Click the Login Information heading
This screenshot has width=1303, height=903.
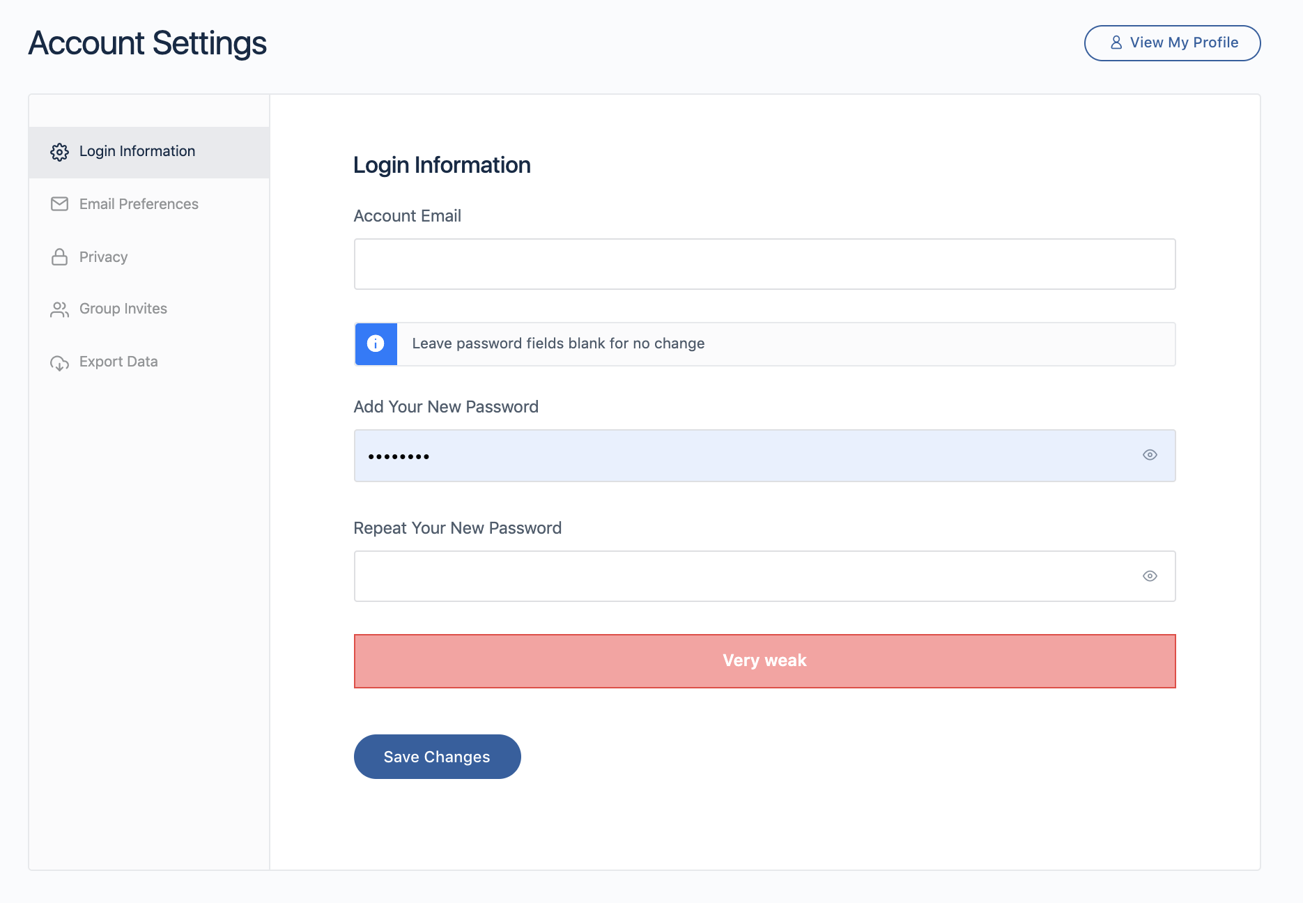[x=442, y=165]
